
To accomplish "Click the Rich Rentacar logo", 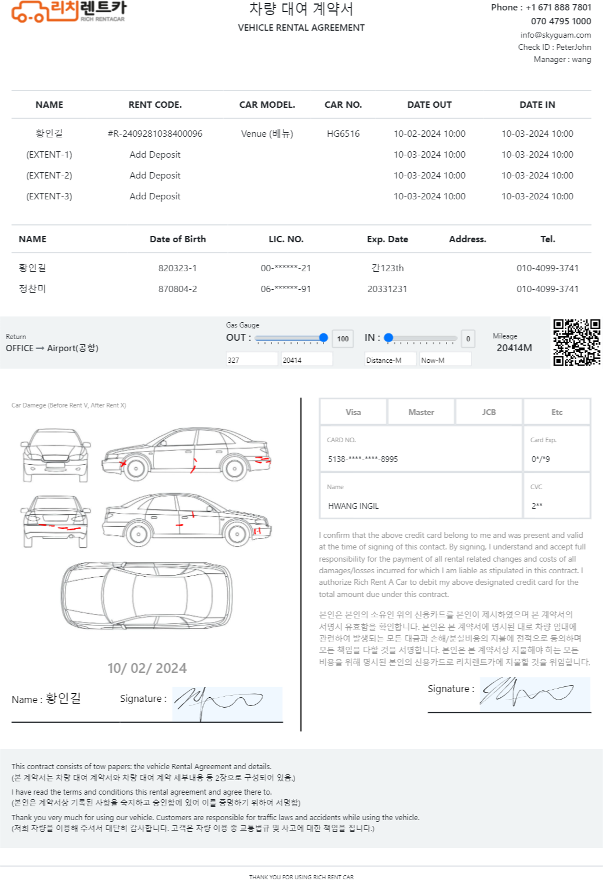I will pos(68,12).
